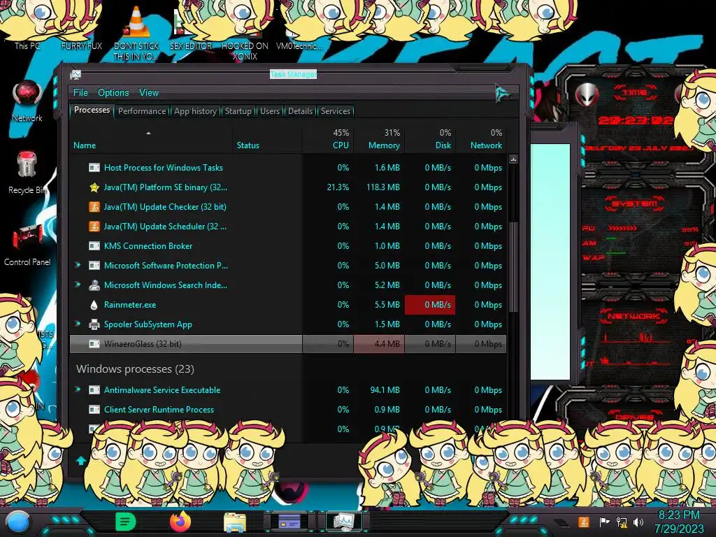This screenshot has width=716, height=537.
Task: Click the 118.3 MB memory value
Action: tap(382, 187)
